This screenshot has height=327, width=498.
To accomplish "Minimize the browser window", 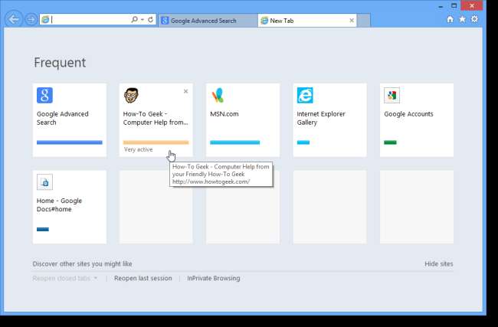I will point(441,6).
